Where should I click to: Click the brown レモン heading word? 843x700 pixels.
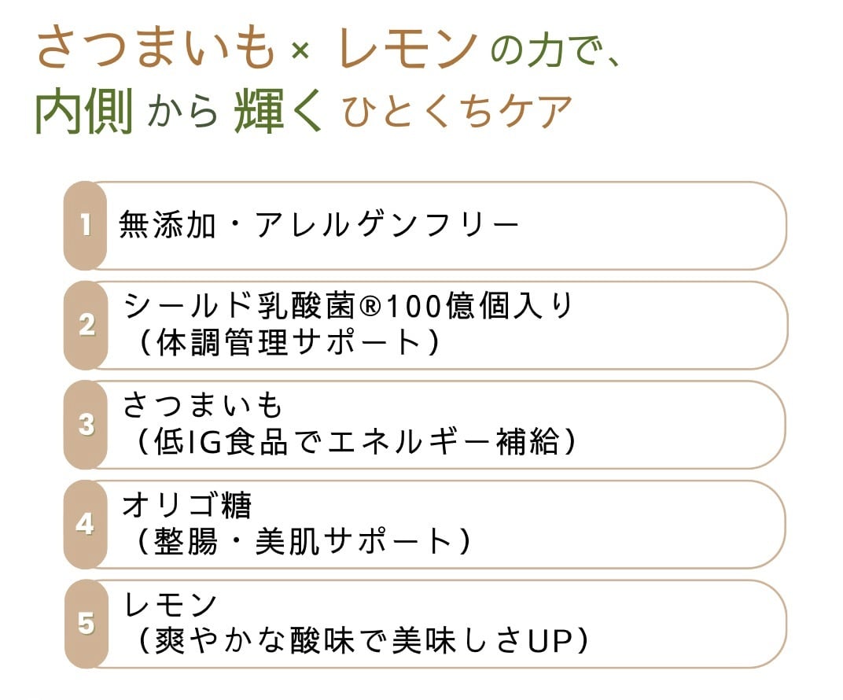click(x=409, y=49)
